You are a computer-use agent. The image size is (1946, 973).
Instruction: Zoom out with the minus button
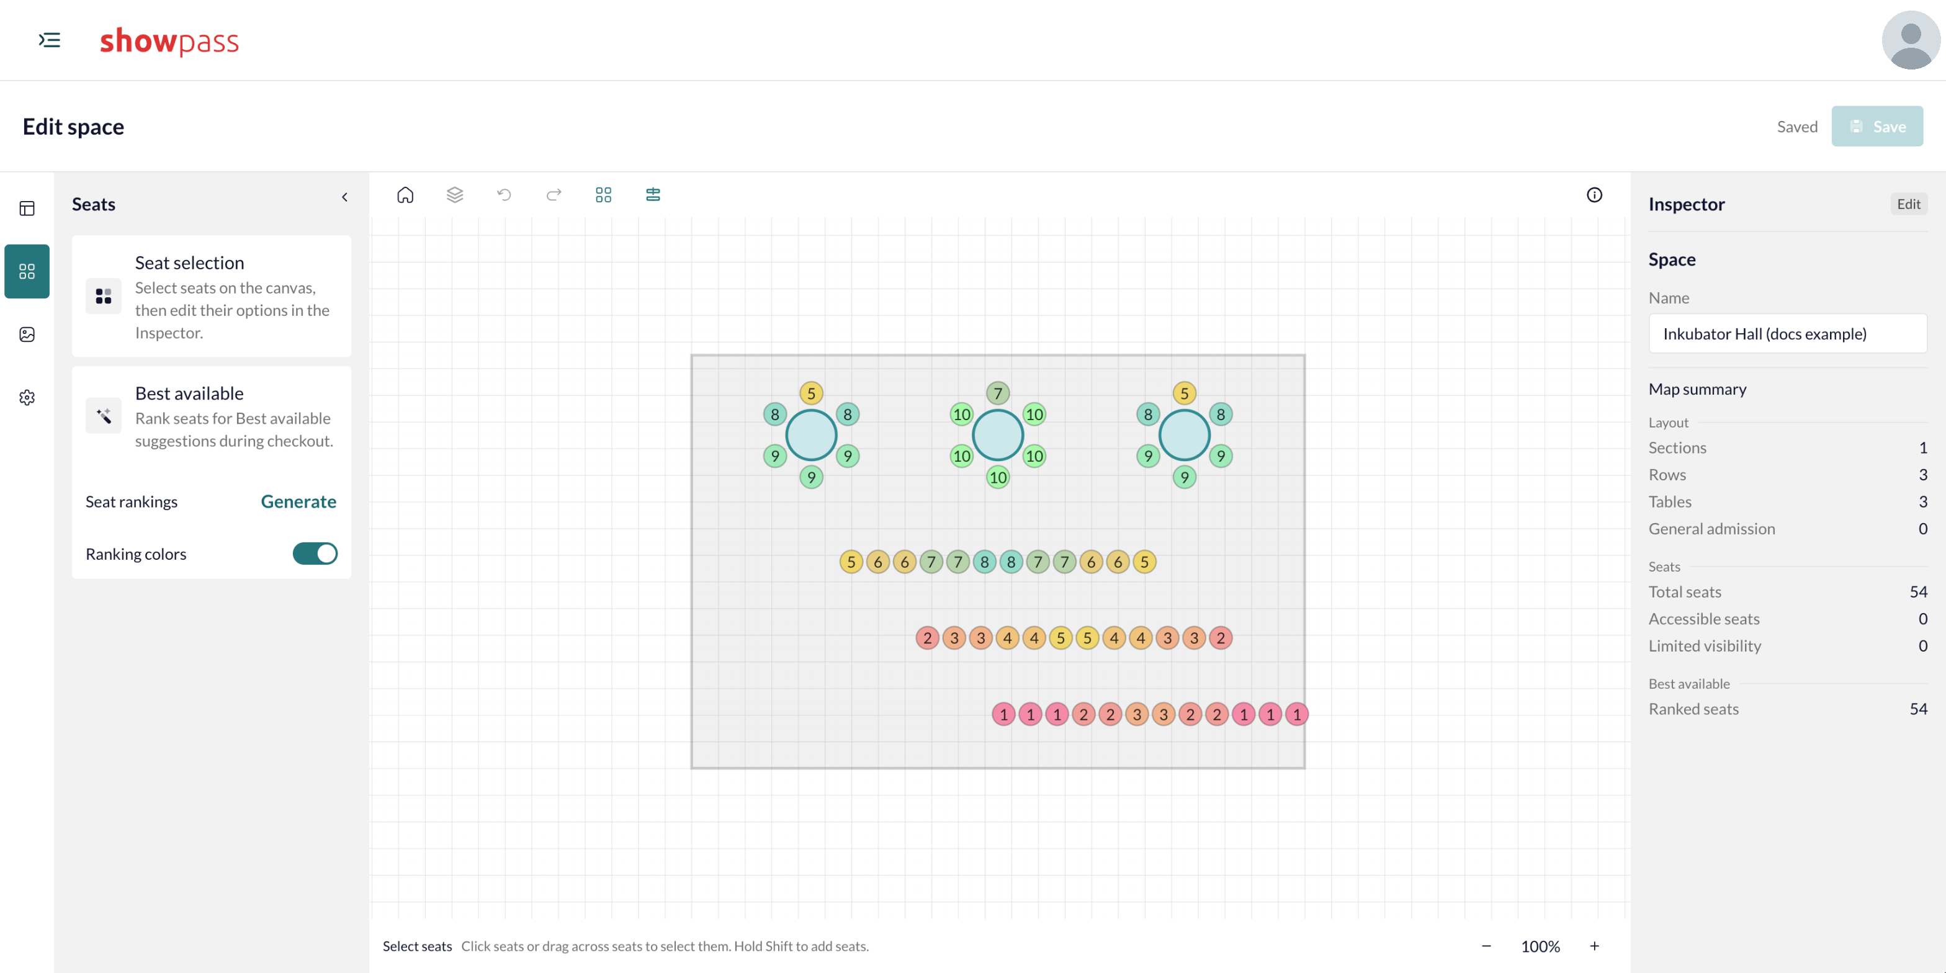[1486, 946]
